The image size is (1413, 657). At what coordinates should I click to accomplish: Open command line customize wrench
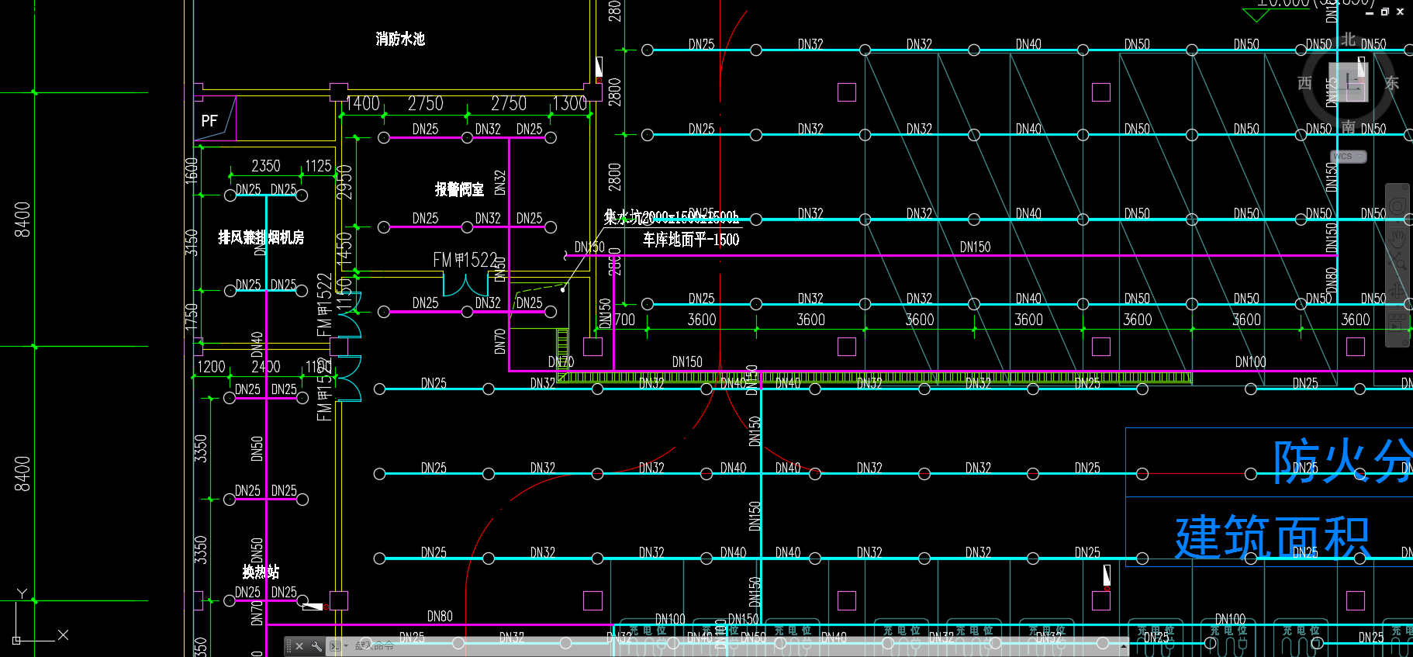pyautogui.click(x=316, y=646)
